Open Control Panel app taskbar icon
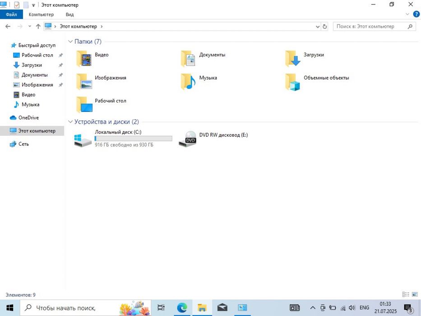Image resolution: width=421 pixels, height=316 pixels. click(242, 308)
